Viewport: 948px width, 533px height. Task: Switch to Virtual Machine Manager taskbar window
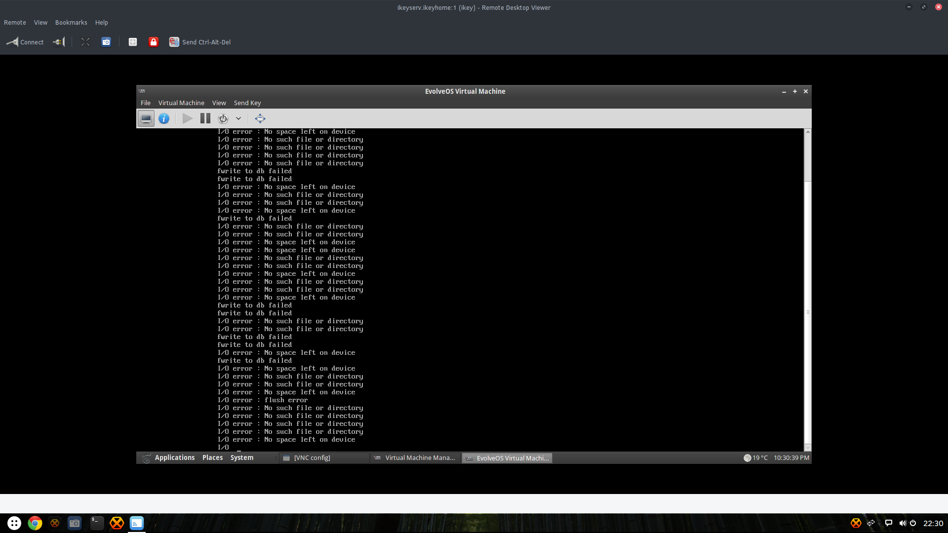[x=415, y=458]
